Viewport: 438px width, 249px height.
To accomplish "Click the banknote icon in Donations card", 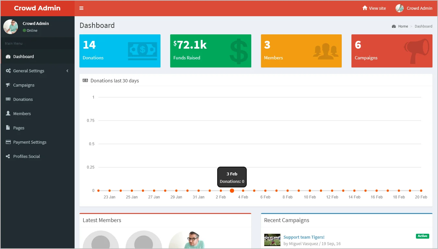I will 142,51.
